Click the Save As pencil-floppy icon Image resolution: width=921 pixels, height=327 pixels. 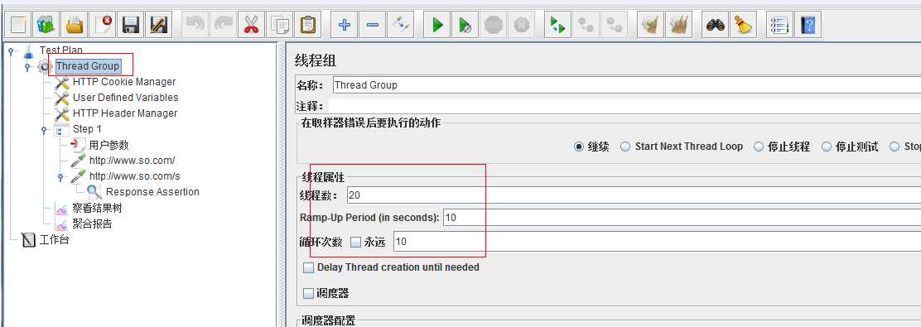click(158, 25)
